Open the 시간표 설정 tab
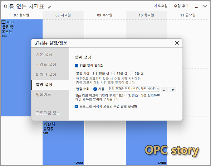The height and width of the screenshot is (166, 211). 50,64
